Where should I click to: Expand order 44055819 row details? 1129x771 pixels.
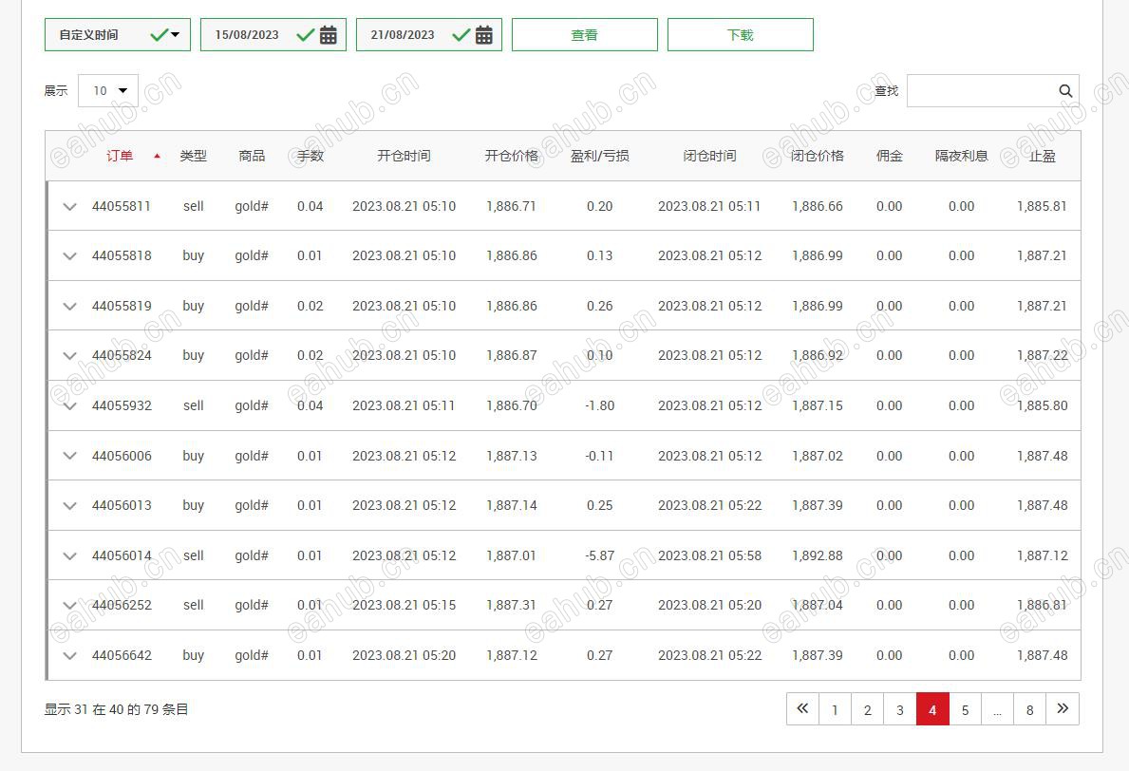coord(70,306)
